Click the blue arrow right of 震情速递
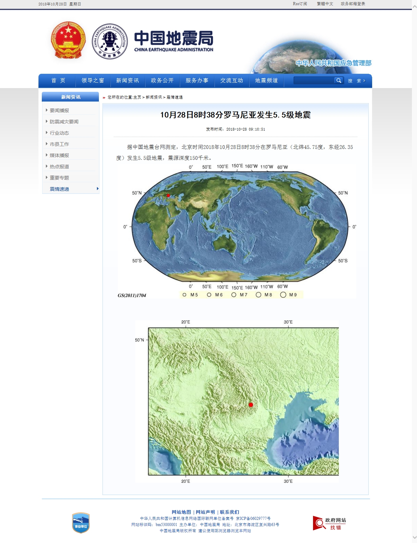The width and height of the screenshot is (417, 543). coord(98,189)
